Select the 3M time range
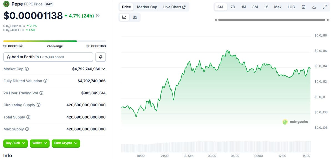This screenshot has width=333, height=159. [x=255, y=7]
